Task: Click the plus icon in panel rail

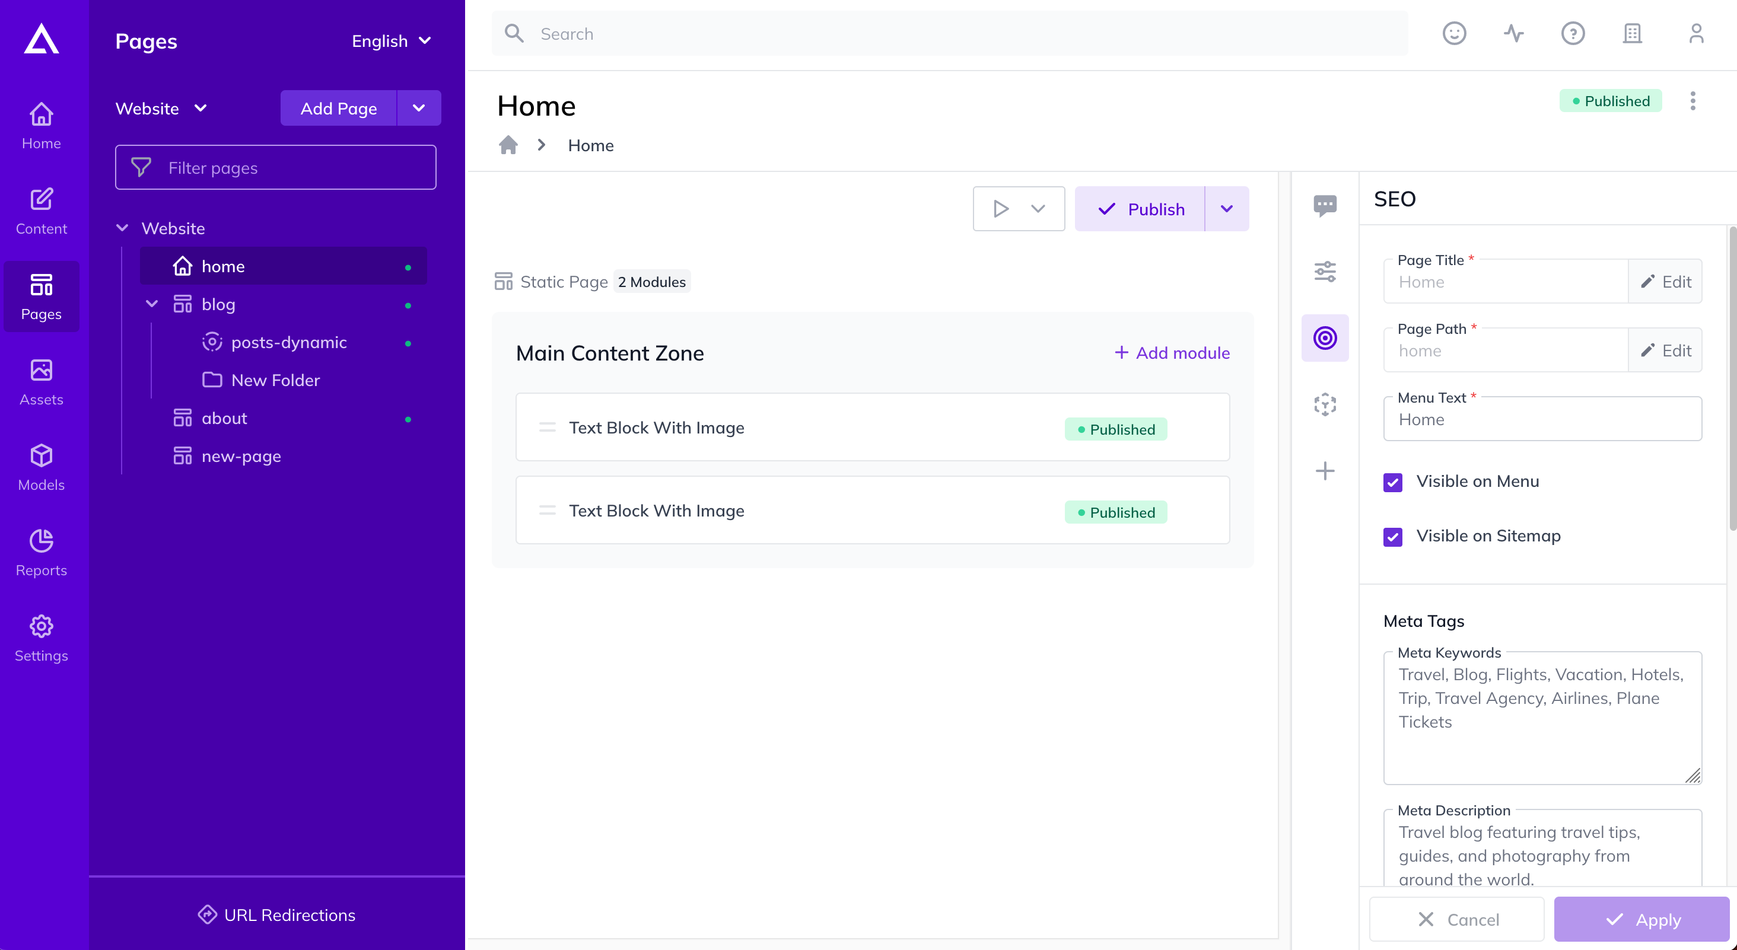Action: click(1325, 471)
